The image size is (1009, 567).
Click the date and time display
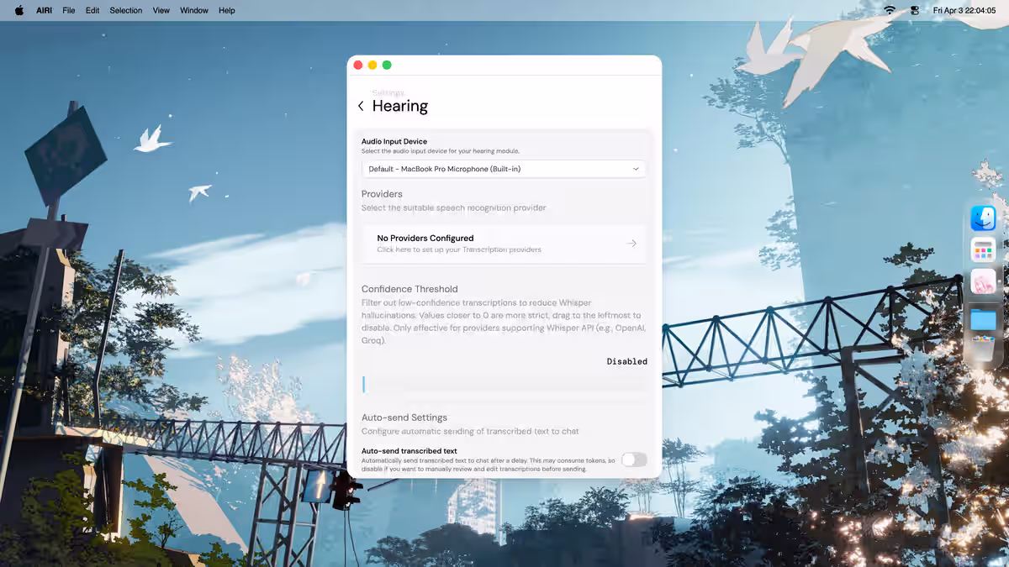966,10
